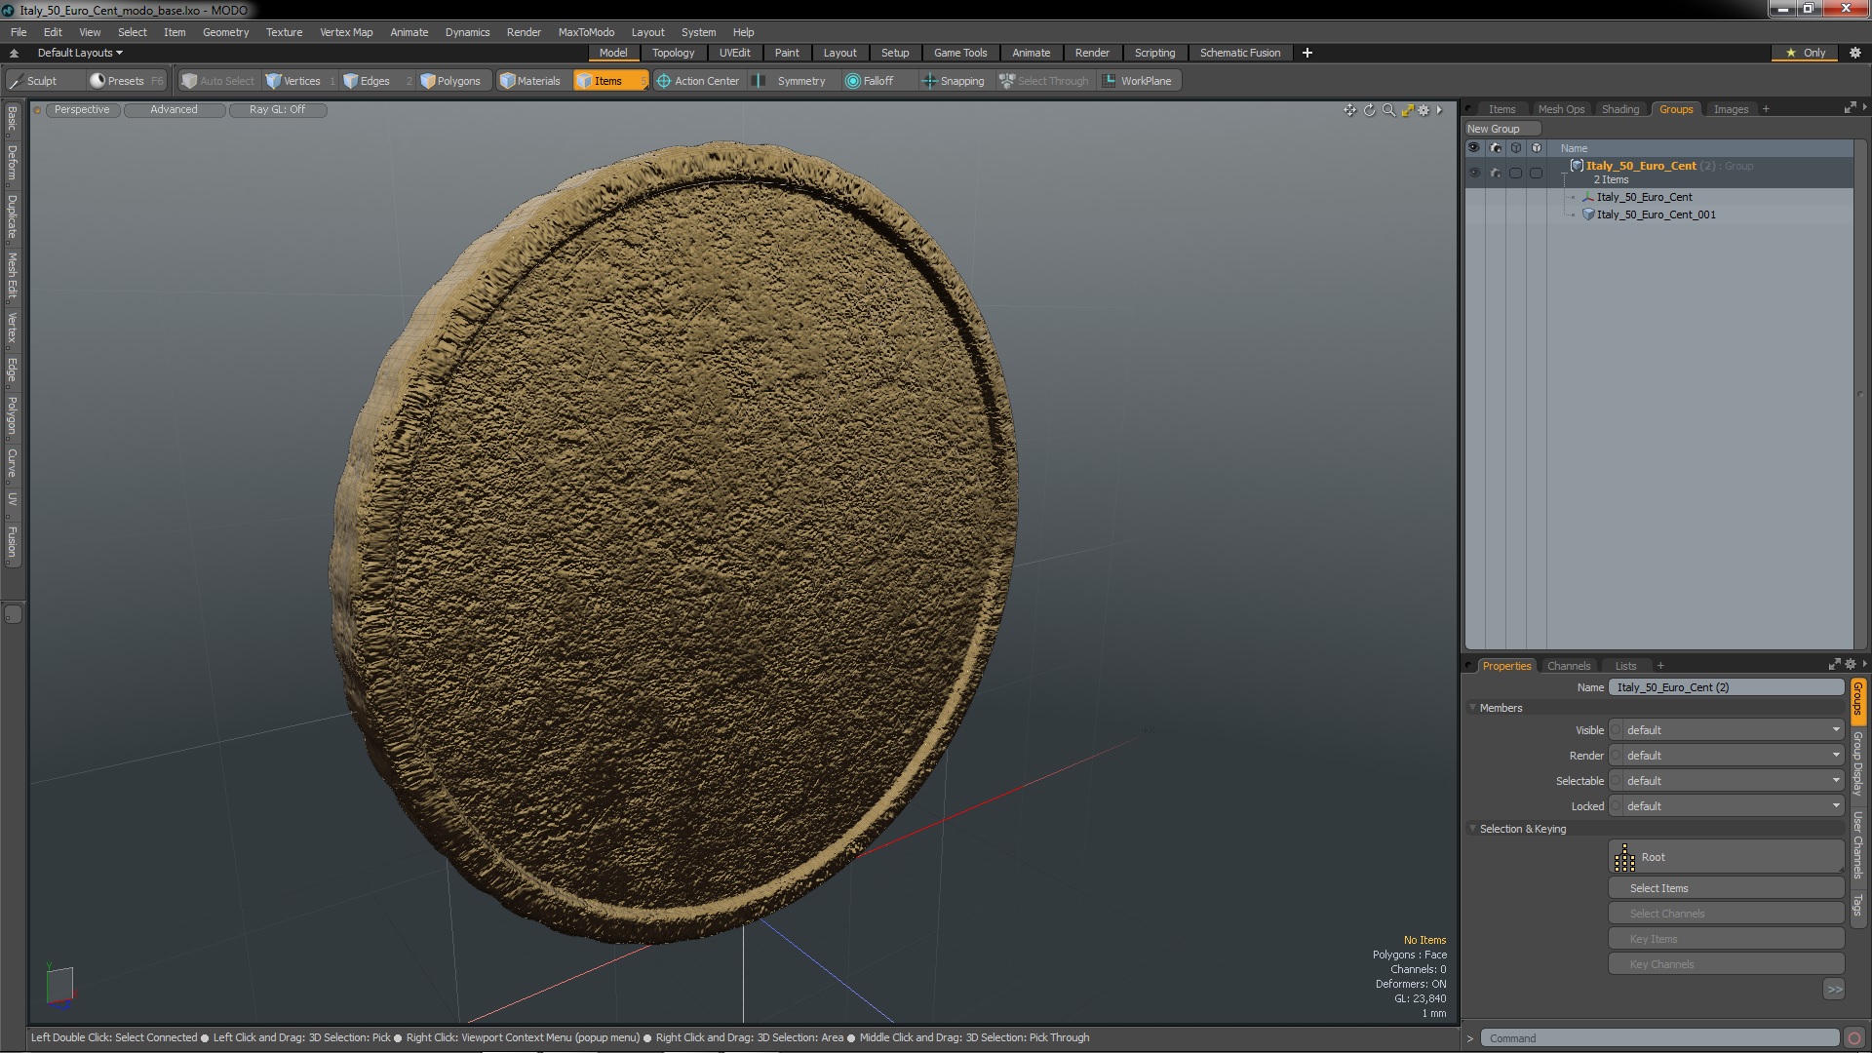
Task: Open the Texture menu
Action: coord(284,32)
